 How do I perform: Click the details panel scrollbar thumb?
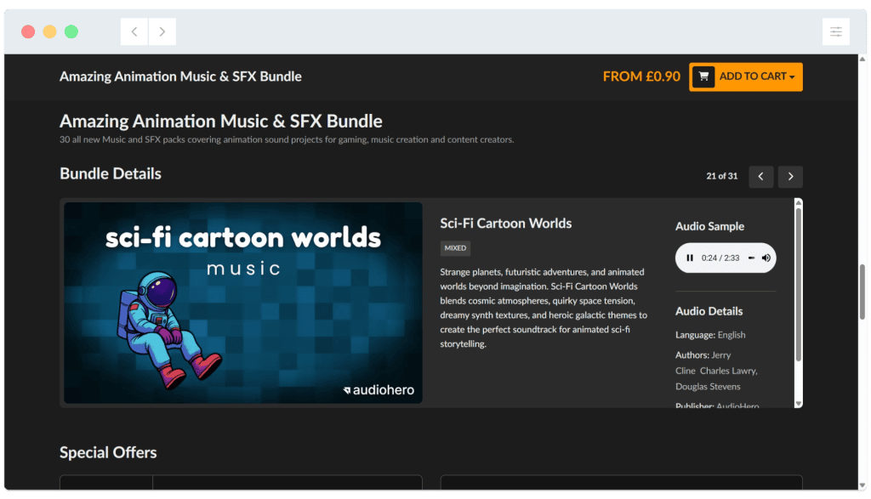(x=798, y=285)
